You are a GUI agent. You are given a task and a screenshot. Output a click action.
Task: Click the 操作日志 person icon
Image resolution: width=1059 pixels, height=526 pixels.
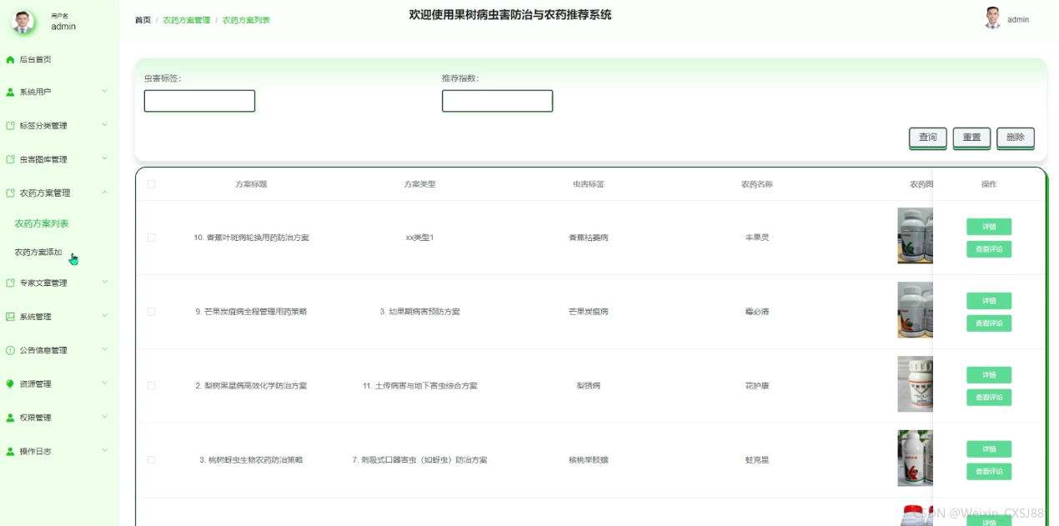click(10, 451)
